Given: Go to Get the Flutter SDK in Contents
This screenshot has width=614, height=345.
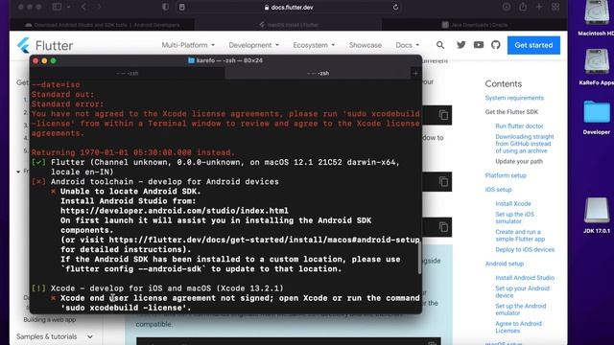Looking at the screenshot, I should 511,112.
